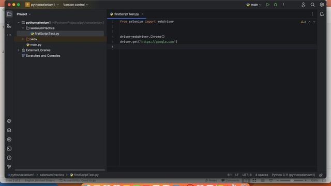
Task: Open the Python Console tool window
Action: tap(9, 121)
